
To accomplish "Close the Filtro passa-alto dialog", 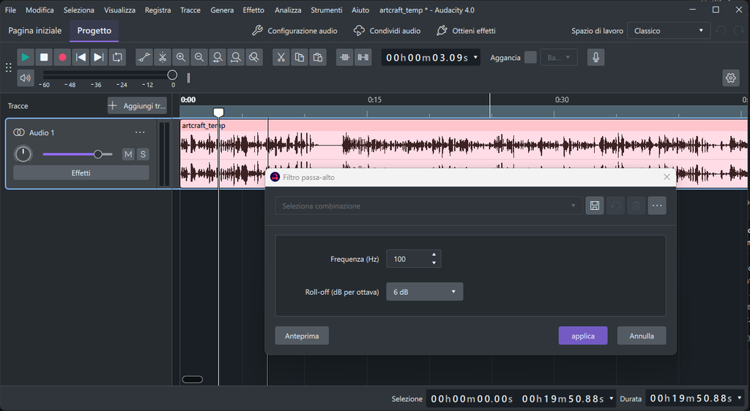I will pyautogui.click(x=667, y=177).
